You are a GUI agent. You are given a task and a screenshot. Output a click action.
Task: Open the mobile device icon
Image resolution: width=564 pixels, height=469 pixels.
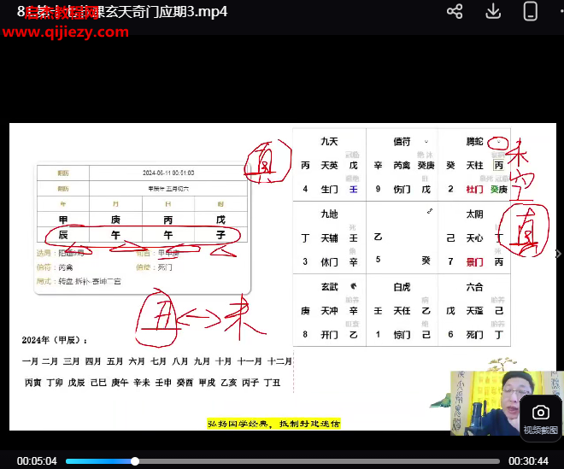531,11
